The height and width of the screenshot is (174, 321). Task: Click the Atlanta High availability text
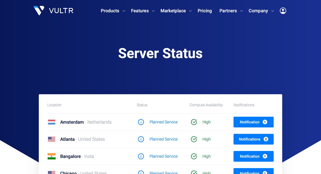[x=207, y=139]
